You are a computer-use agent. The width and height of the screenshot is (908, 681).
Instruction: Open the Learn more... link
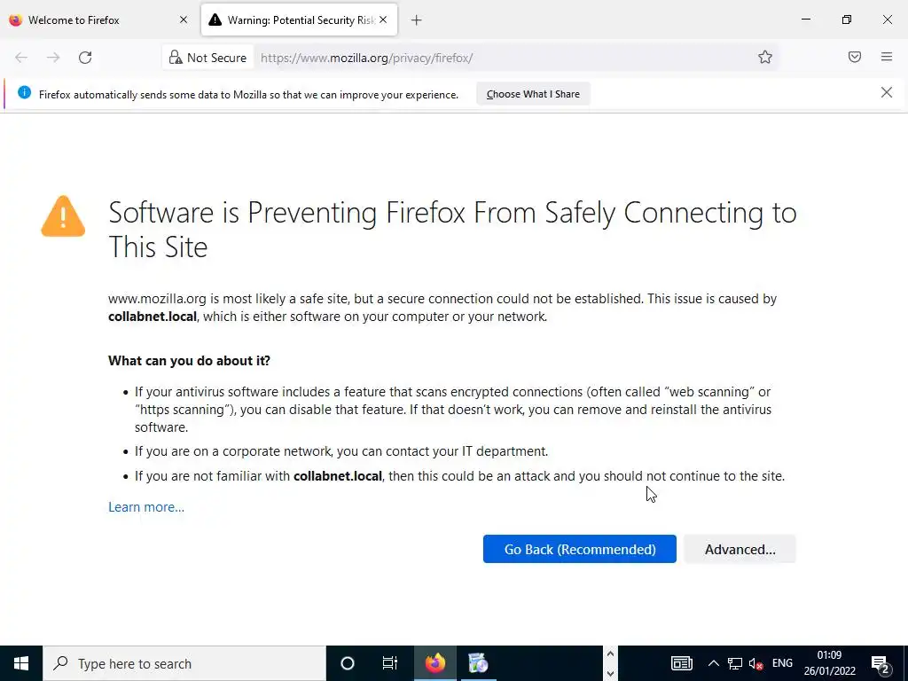tap(146, 507)
